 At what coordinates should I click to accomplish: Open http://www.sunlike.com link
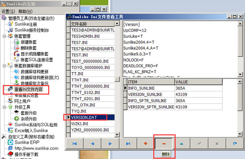tap(36, 148)
